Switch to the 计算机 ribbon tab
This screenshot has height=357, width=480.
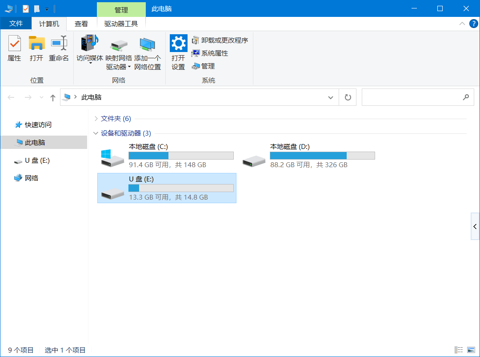(x=49, y=24)
